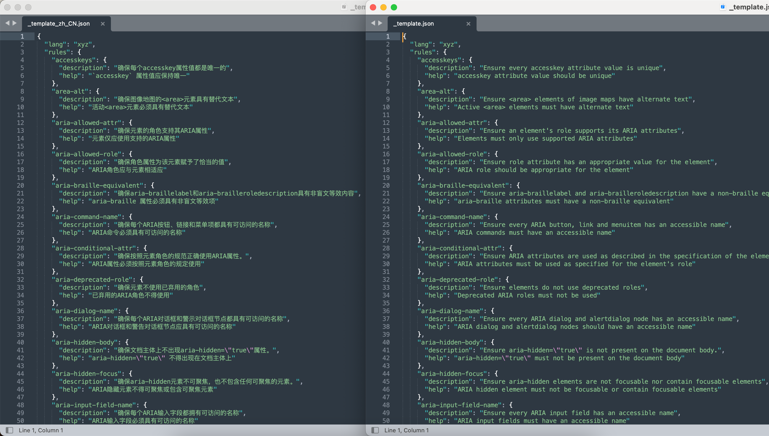Screen dimensions: 769x436
Task: Select the _template_zh_CN.json tab
Action: point(59,24)
